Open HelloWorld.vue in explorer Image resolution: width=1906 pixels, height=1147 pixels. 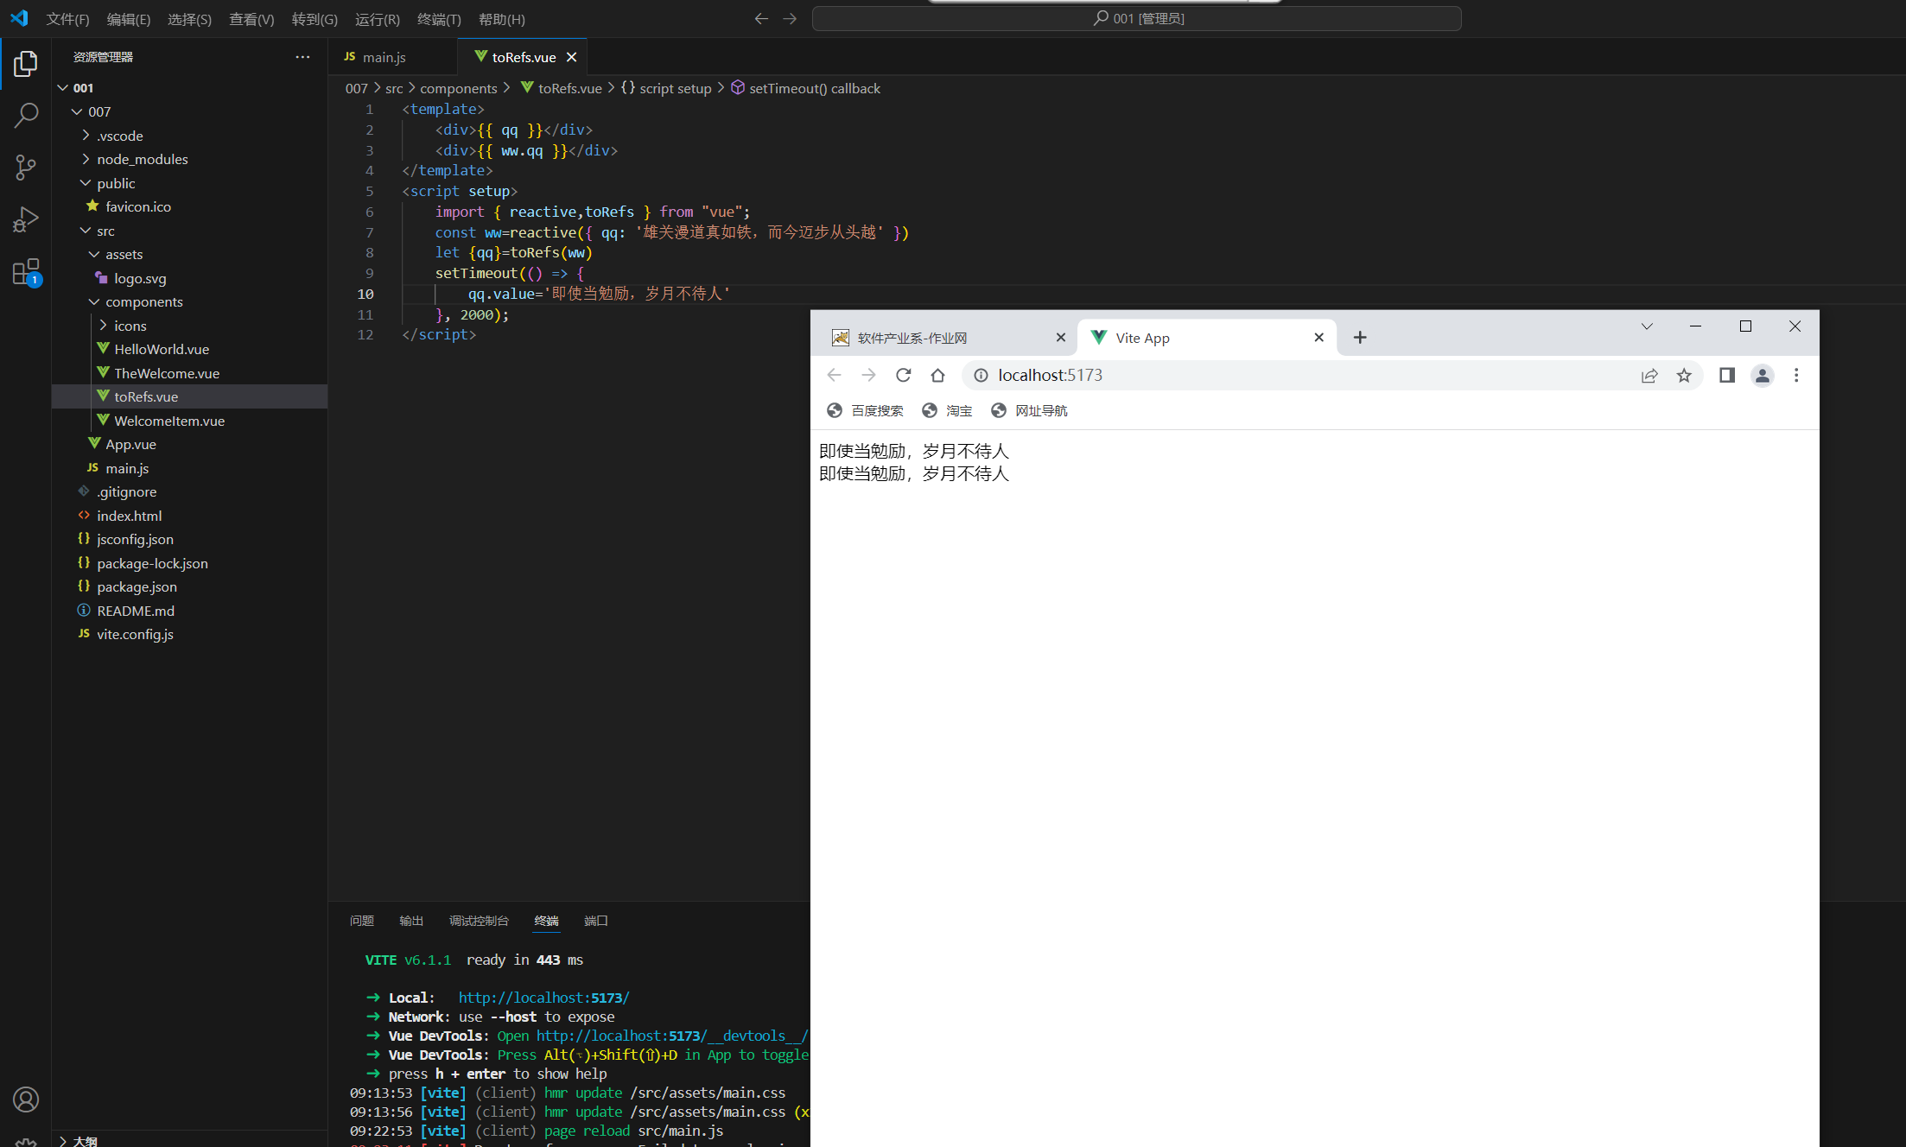tap(162, 349)
